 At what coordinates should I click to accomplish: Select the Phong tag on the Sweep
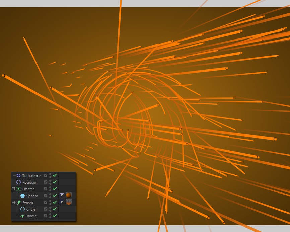(x=62, y=202)
